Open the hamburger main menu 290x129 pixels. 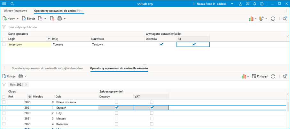[4, 4]
